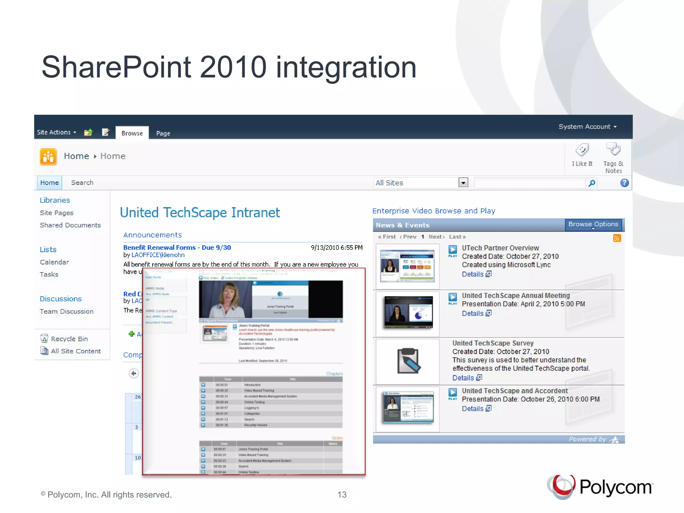Screen dimensions: 684x513
Task: Open the Libraries heading link
Action: (x=55, y=200)
